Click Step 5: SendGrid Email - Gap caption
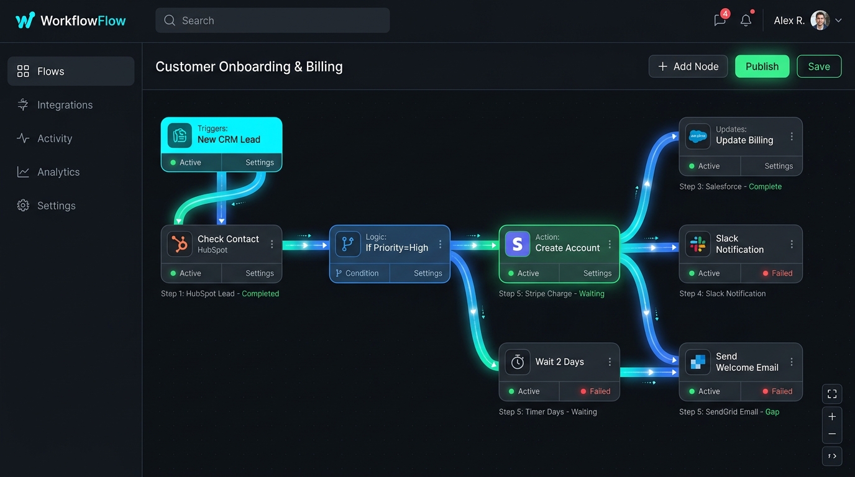Screen dimensions: 855x477 click(729, 412)
